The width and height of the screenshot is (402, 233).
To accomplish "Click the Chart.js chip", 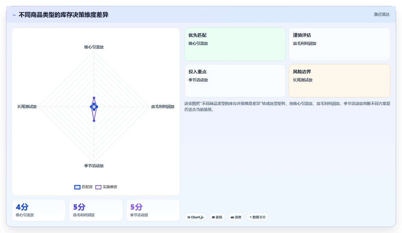I will [195, 217].
